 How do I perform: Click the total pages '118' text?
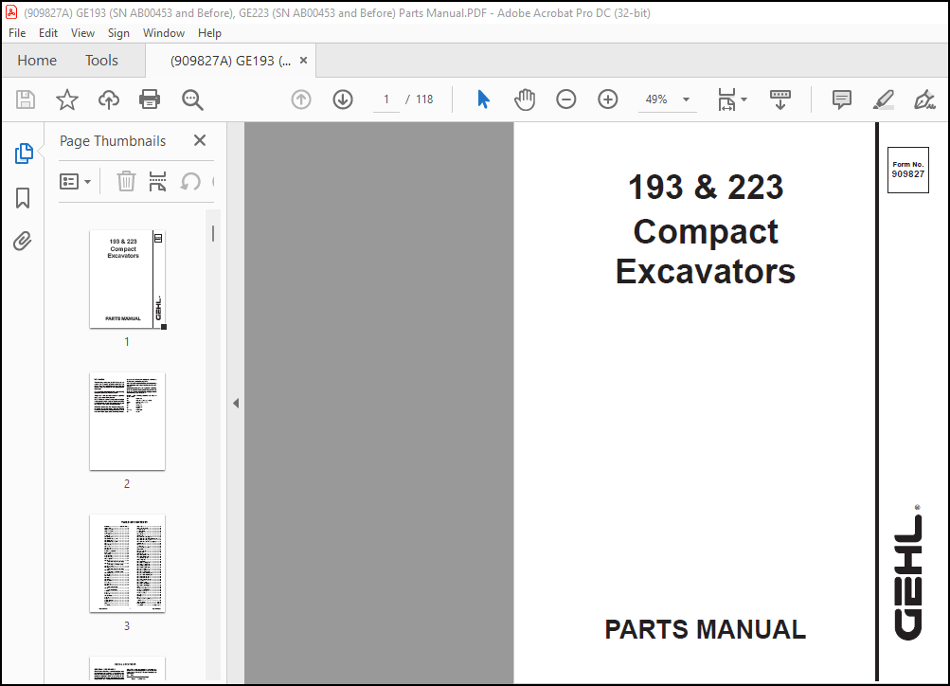(x=424, y=99)
